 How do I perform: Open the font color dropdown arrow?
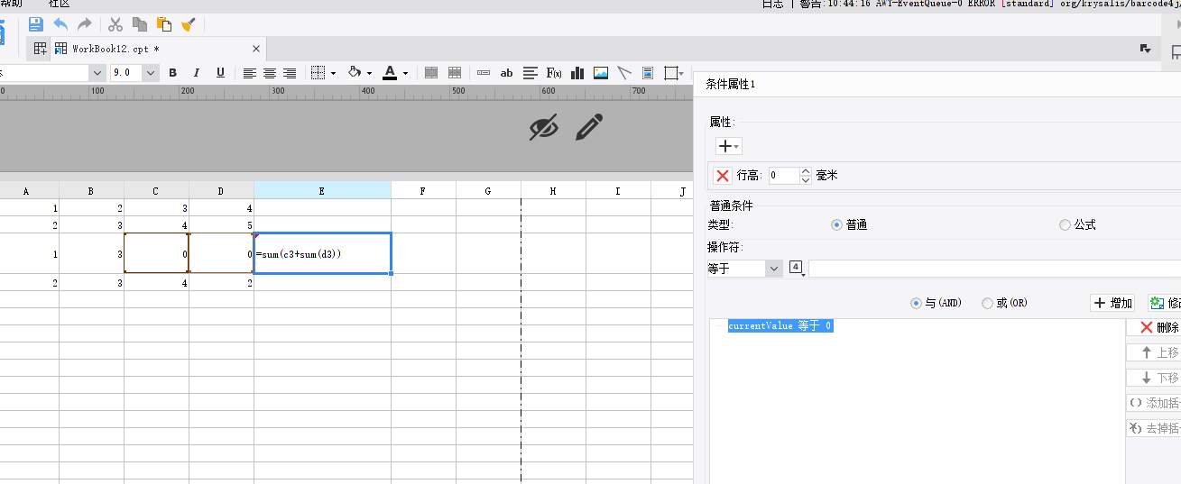pos(405,74)
